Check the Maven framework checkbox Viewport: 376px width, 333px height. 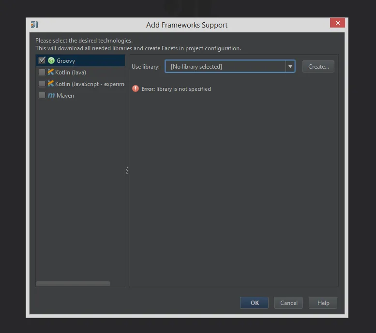pos(42,95)
